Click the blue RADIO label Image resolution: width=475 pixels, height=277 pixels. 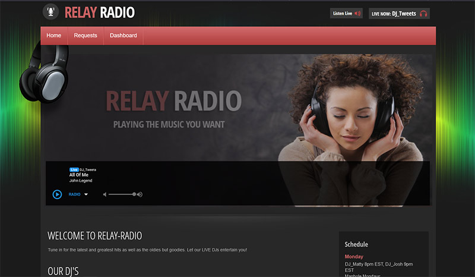(74, 194)
